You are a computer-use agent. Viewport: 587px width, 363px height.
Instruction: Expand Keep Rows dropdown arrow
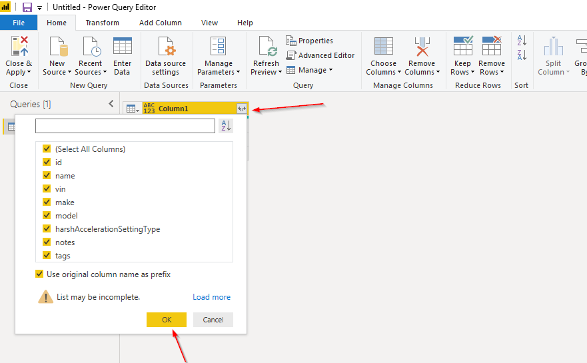[x=472, y=72]
